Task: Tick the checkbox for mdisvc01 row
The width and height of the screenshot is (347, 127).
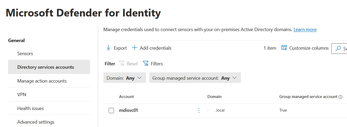Action: click(x=111, y=111)
